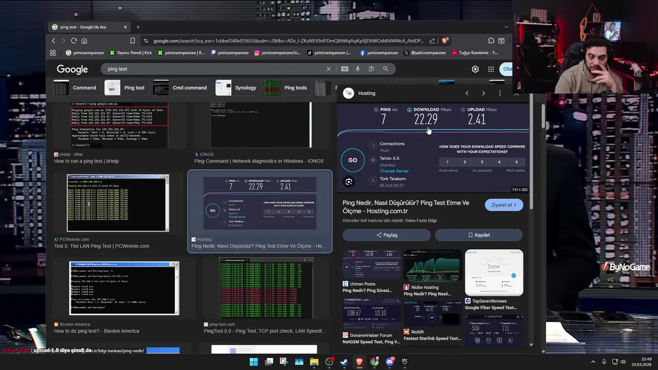Image resolution: width=658 pixels, height=370 pixels.
Task: Open the Instagram yalnizsempanzee bookmark
Action: tap(278, 52)
